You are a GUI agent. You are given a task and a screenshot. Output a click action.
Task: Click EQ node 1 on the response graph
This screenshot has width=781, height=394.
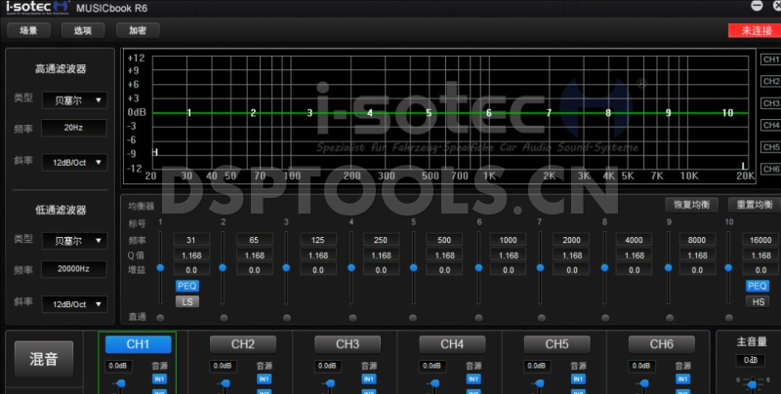(x=189, y=113)
